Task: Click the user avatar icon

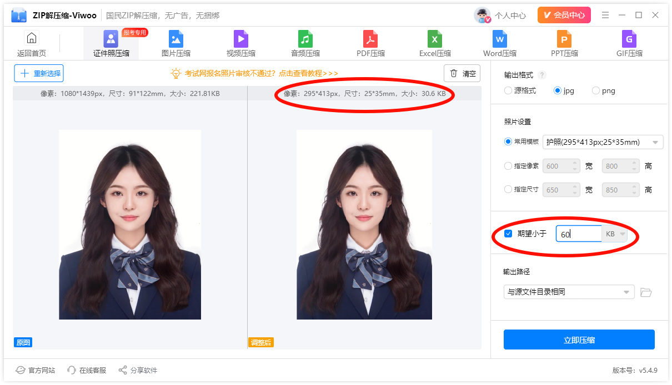Action: point(482,15)
